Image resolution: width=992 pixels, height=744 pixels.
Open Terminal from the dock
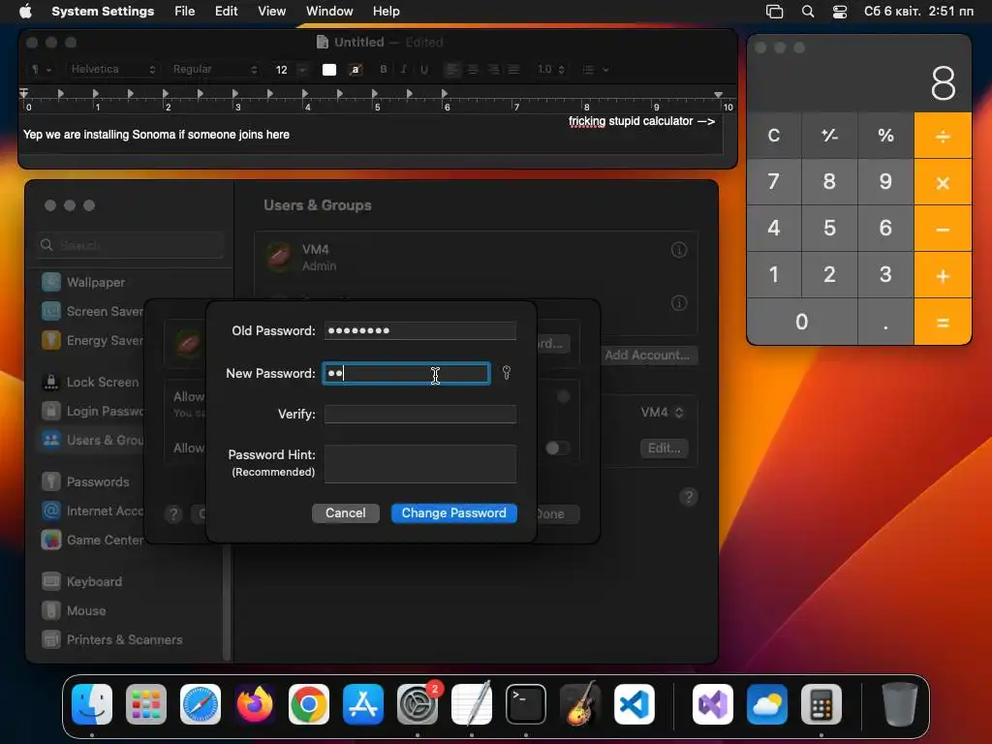(526, 704)
